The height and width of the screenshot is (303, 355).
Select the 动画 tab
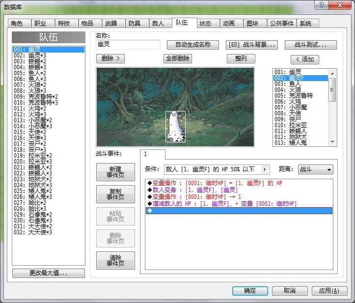pos(231,23)
